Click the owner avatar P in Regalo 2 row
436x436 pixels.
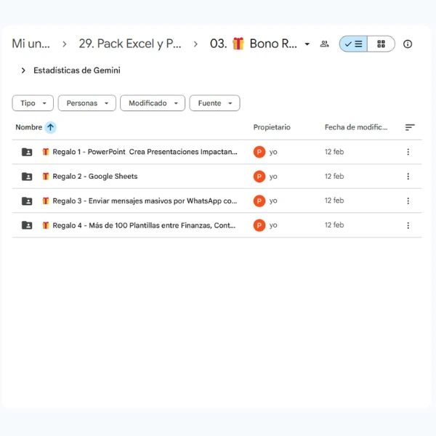pos(259,177)
